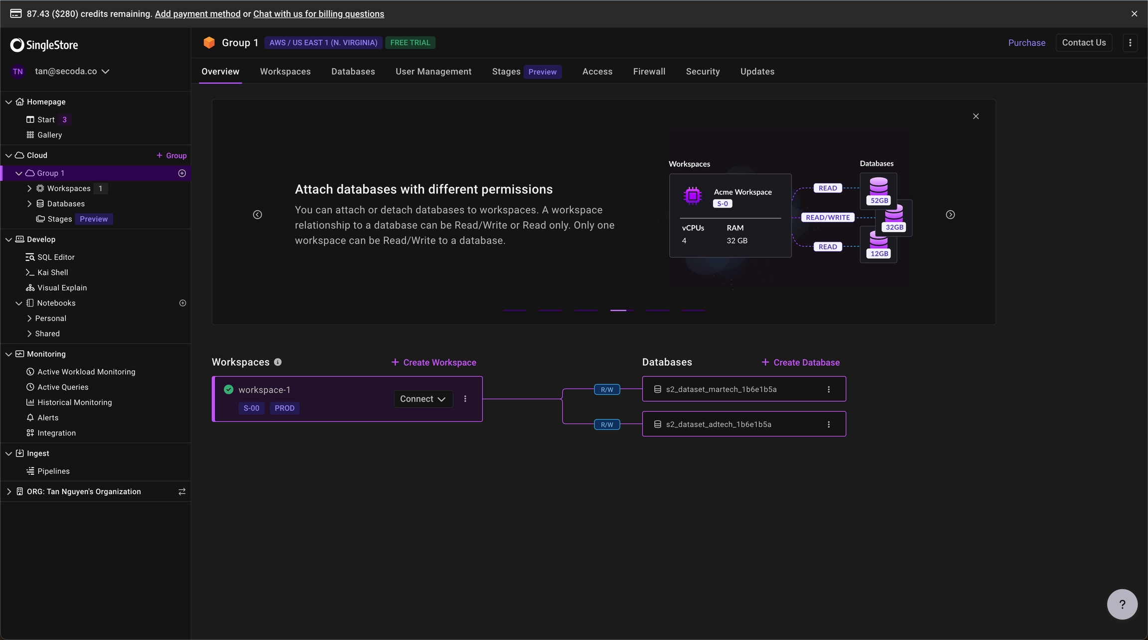Click the switch organization icon

click(x=182, y=492)
